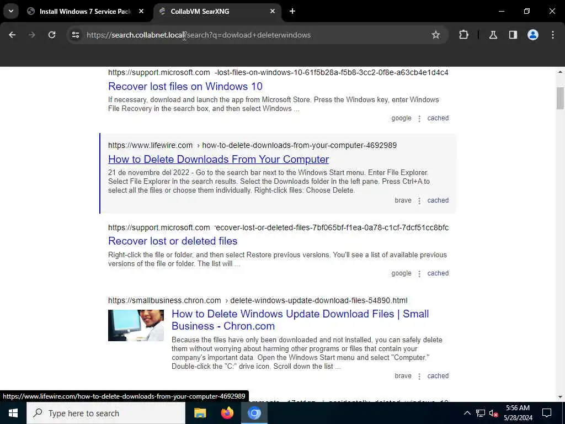Open the Extensions puzzle icon
565x424 pixels.
pyautogui.click(x=463, y=35)
